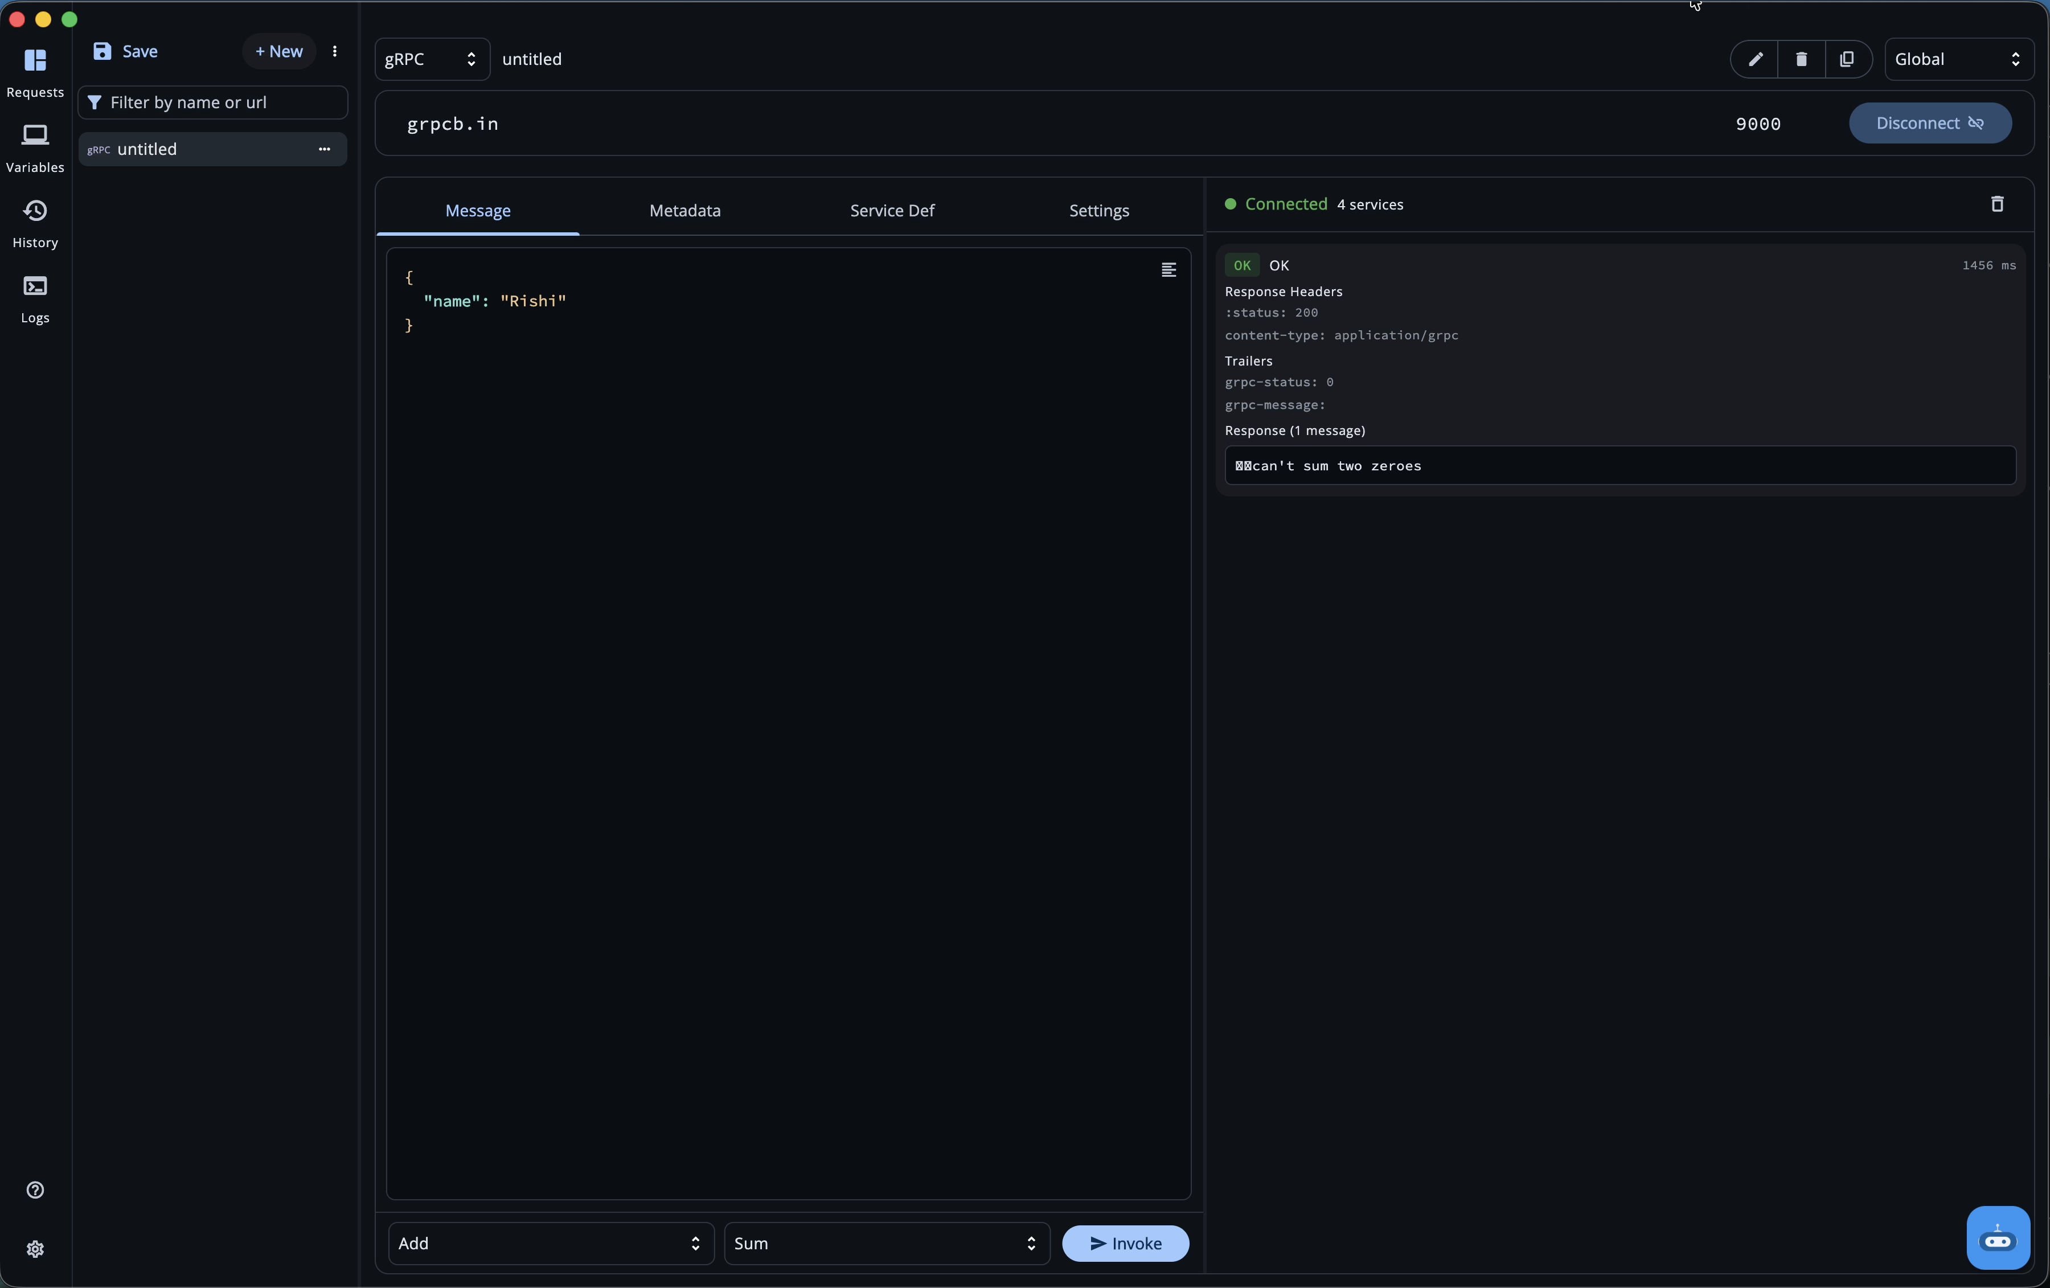This screenshot has width=2050, height=1288.
Task: Click the untitled request name in header
Action: point(532,59)
